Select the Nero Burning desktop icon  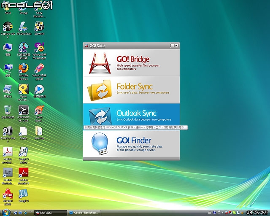tap(39, 113)
